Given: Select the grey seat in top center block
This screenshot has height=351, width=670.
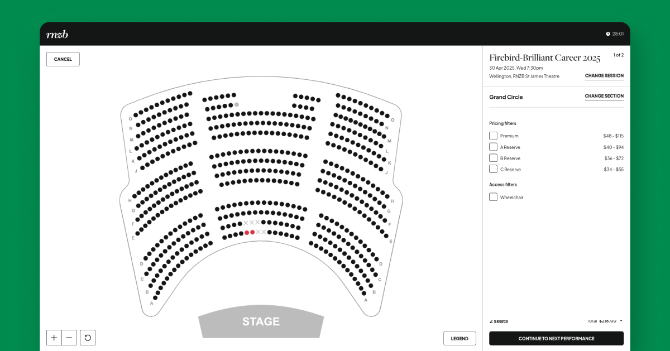Looking at the screenshot, I should click(x=237, y=104).
